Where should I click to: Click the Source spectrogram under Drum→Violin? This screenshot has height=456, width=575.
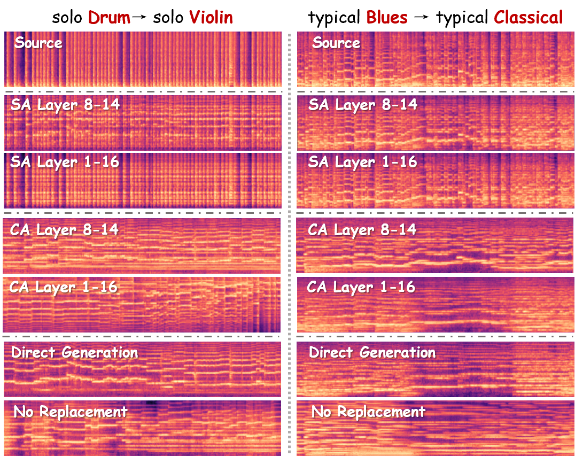[143, 59]
